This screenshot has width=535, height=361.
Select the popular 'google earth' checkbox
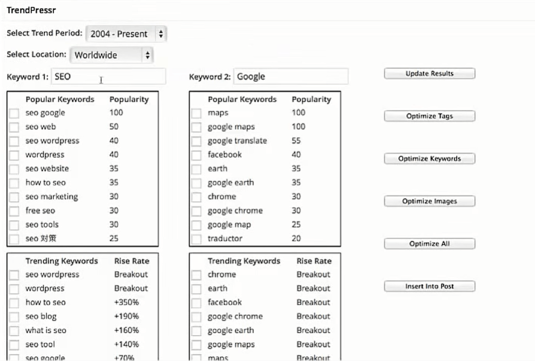point(196,183)
